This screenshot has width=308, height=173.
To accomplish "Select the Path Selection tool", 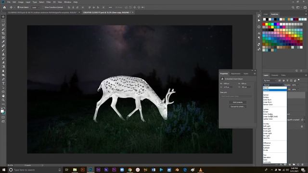I will point(3,87).
